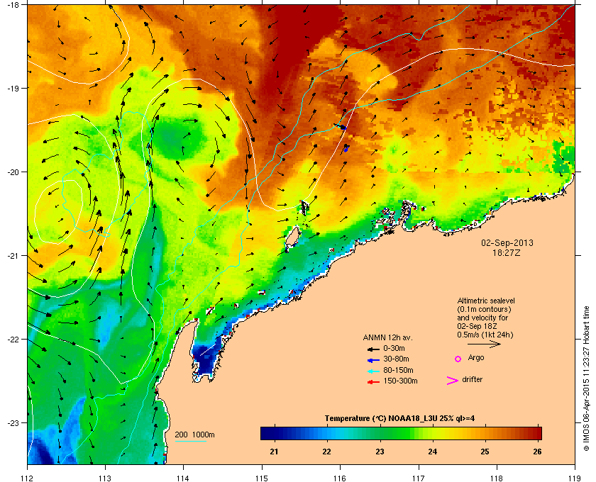Click the latitude axis label -19
Viewport: 596px width, 482px height.
(12, 88)
